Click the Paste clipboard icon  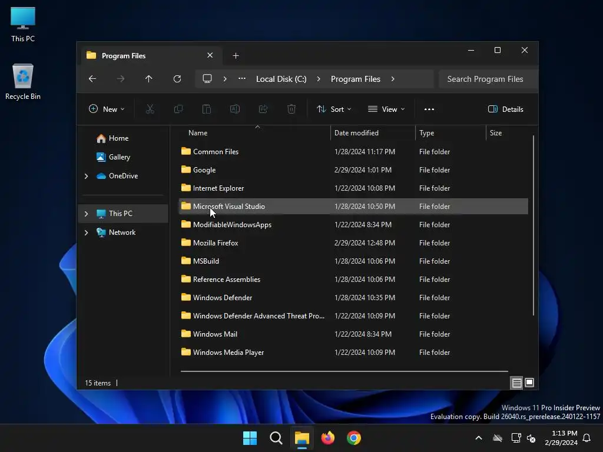point(207,109)
